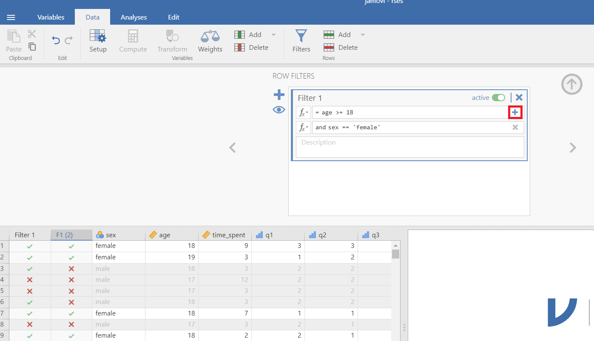The height and width of the screenshot is (341, 594).
Task: Click Delete in the Rows group
Action: pyautogui.click(x=341, y=48)
